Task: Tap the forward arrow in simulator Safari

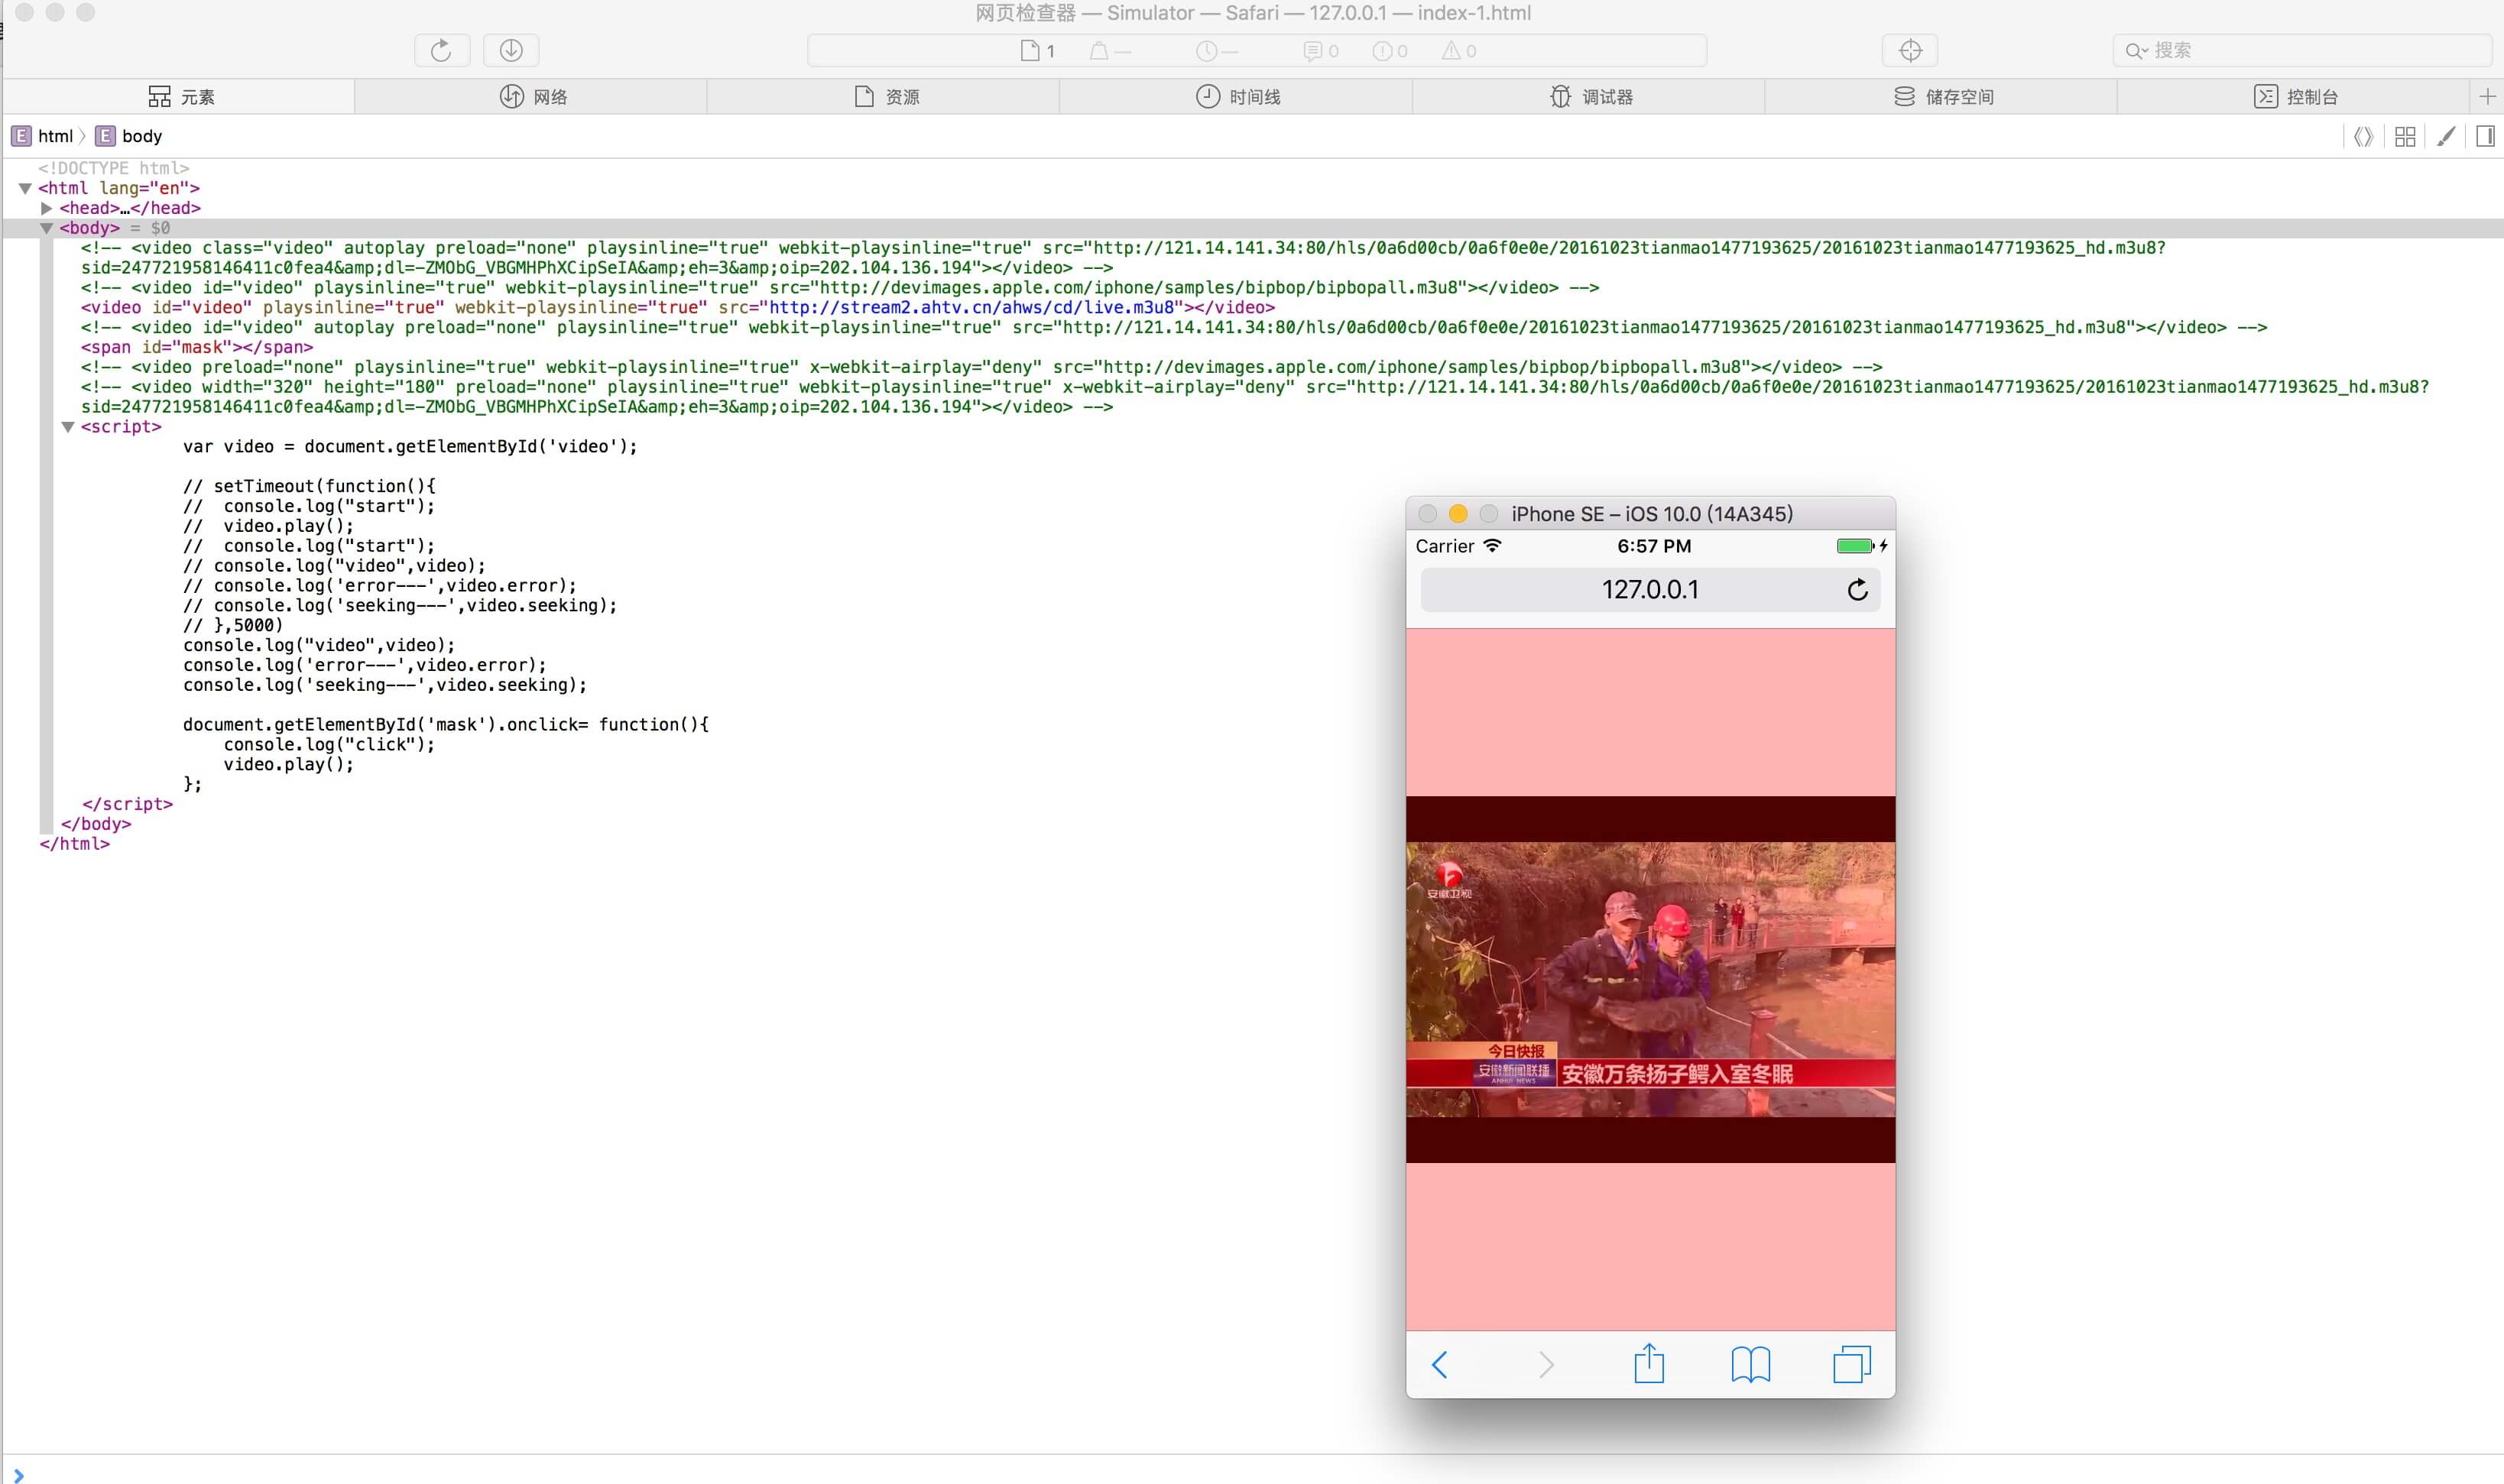Action: click(1546, 1364)
